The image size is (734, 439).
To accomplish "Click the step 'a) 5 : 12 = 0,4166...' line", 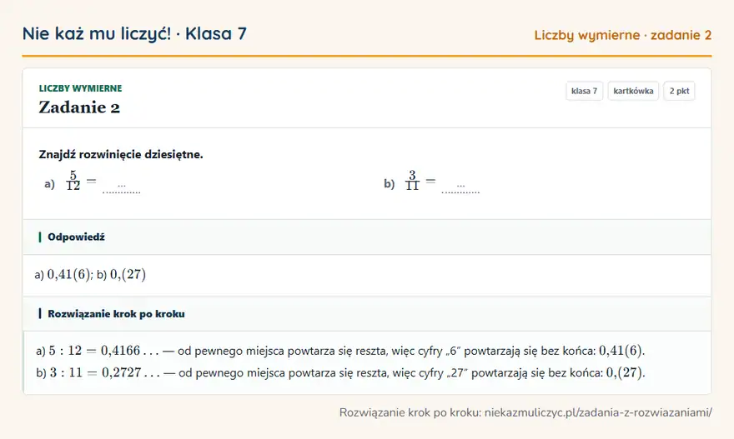I will pyautogui.click(x=340, y=351).
